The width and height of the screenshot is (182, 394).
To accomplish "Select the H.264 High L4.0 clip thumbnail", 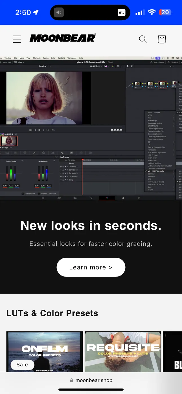I will 9,141.
